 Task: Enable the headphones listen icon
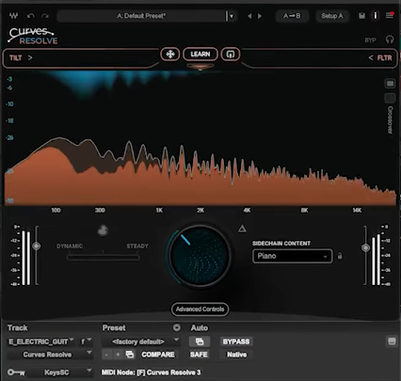click(x=390, y=40)
